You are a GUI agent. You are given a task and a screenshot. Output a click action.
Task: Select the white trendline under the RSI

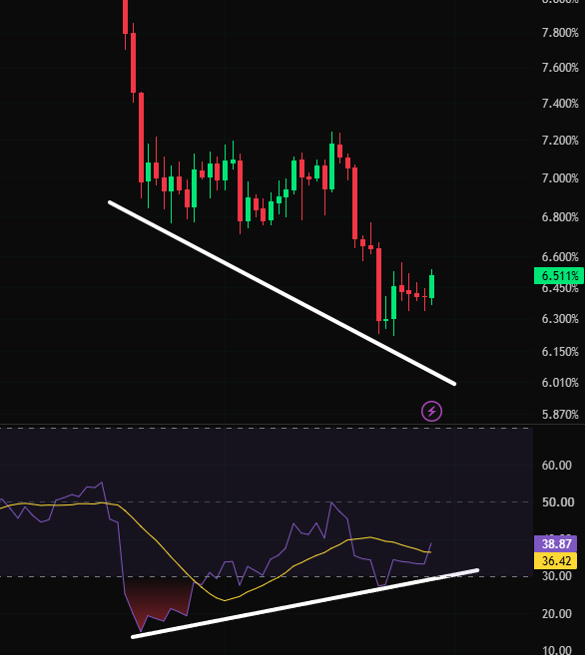click(304, 603)
